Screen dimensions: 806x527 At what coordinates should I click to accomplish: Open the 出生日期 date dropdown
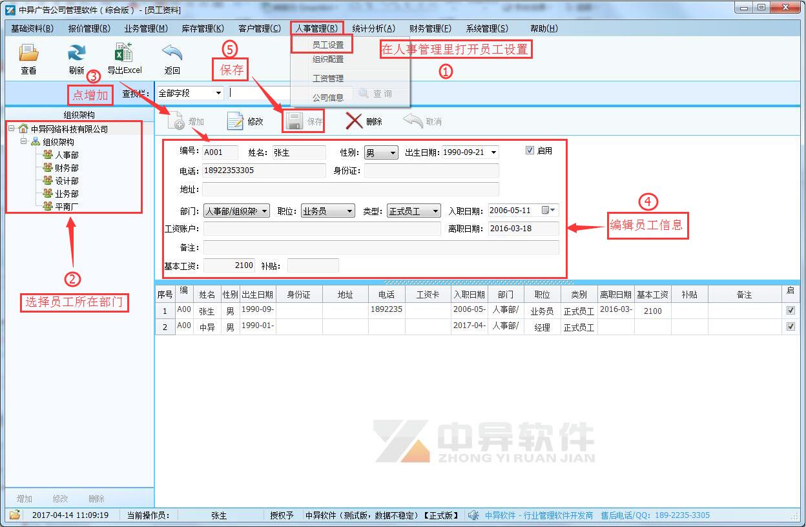[x=494, y=152]
